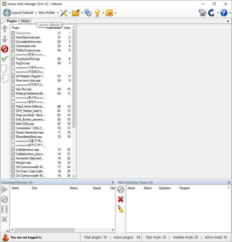Select the Idiot Slut.esp plugin row
The height and width of the screenshot is (242, 232).
point(41,89)
